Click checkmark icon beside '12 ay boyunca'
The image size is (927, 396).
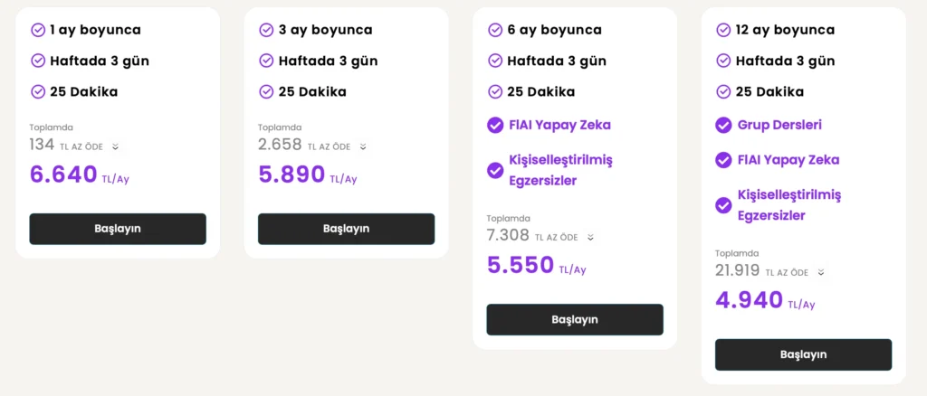[x=723, y=30]
